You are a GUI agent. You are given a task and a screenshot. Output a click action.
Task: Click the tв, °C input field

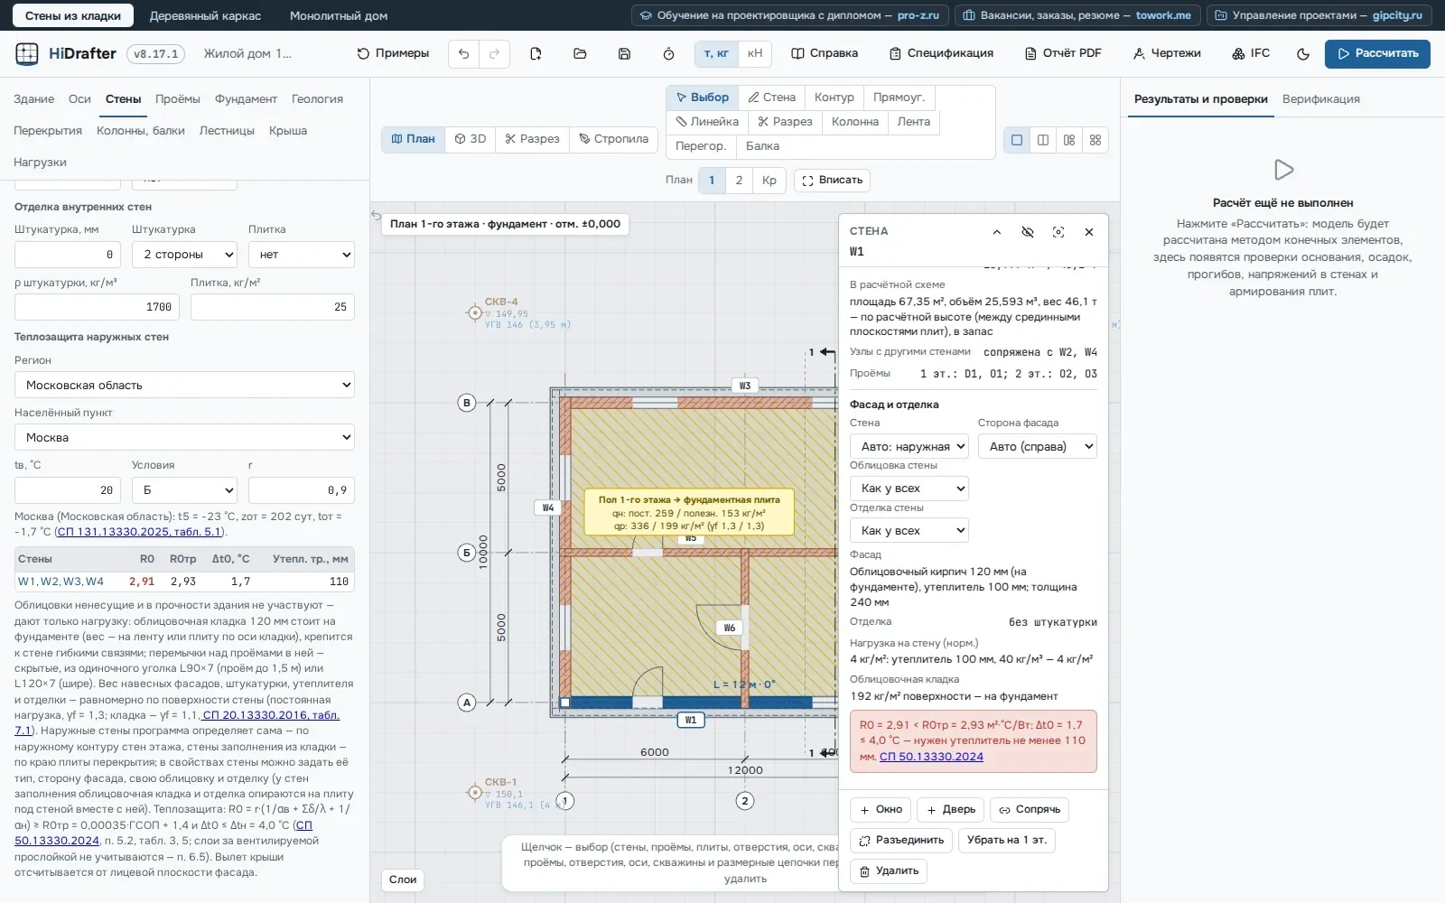coord(68,490)
